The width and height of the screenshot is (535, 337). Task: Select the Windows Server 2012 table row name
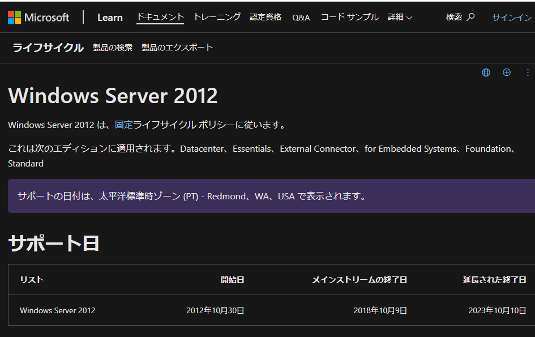pyautogui.click(x=58, y=310)
